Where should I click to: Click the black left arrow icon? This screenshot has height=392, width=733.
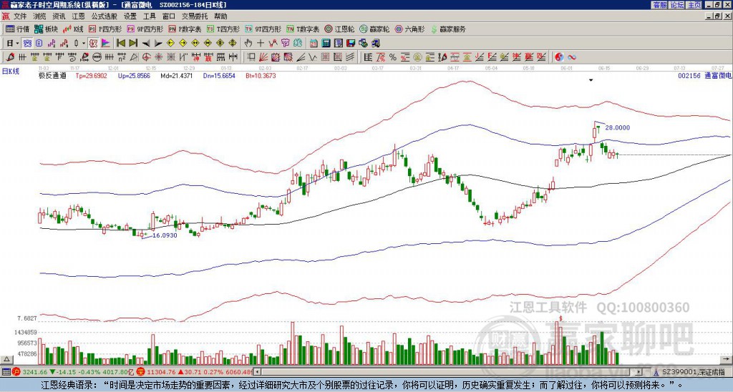(146, 44)
